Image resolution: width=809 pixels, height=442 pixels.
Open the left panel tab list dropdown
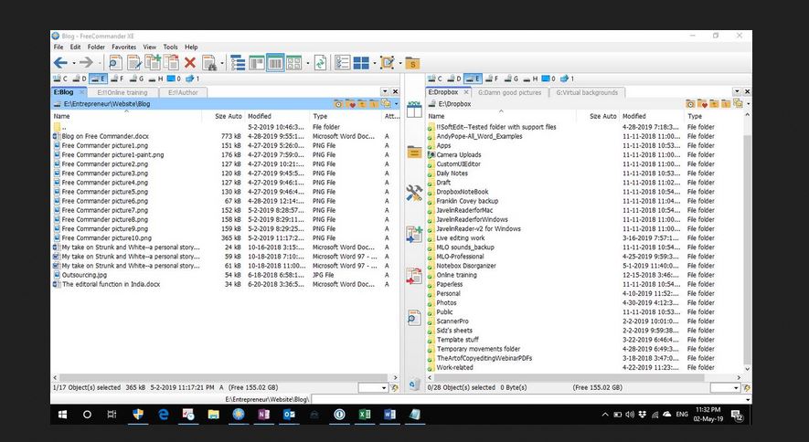tap(385, 91)
